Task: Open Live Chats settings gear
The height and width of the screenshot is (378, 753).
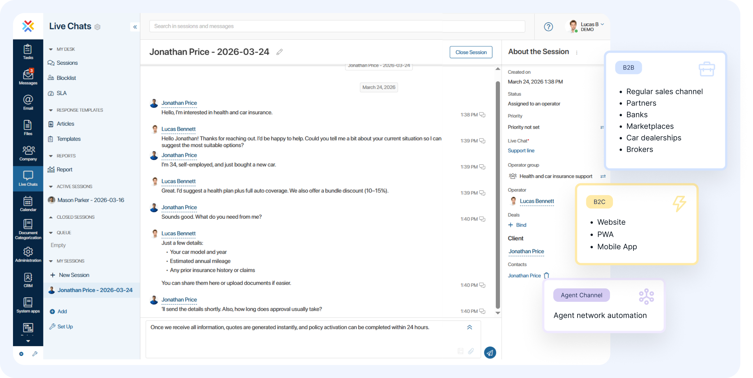Action: click(98, 27)
